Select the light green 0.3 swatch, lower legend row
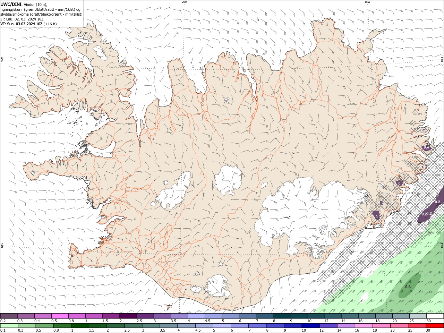 coord(27,326)
